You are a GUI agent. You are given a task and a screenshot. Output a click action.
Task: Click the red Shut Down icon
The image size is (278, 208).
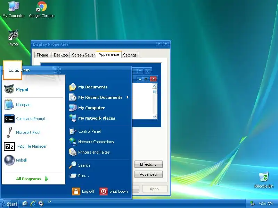[104, 191]
